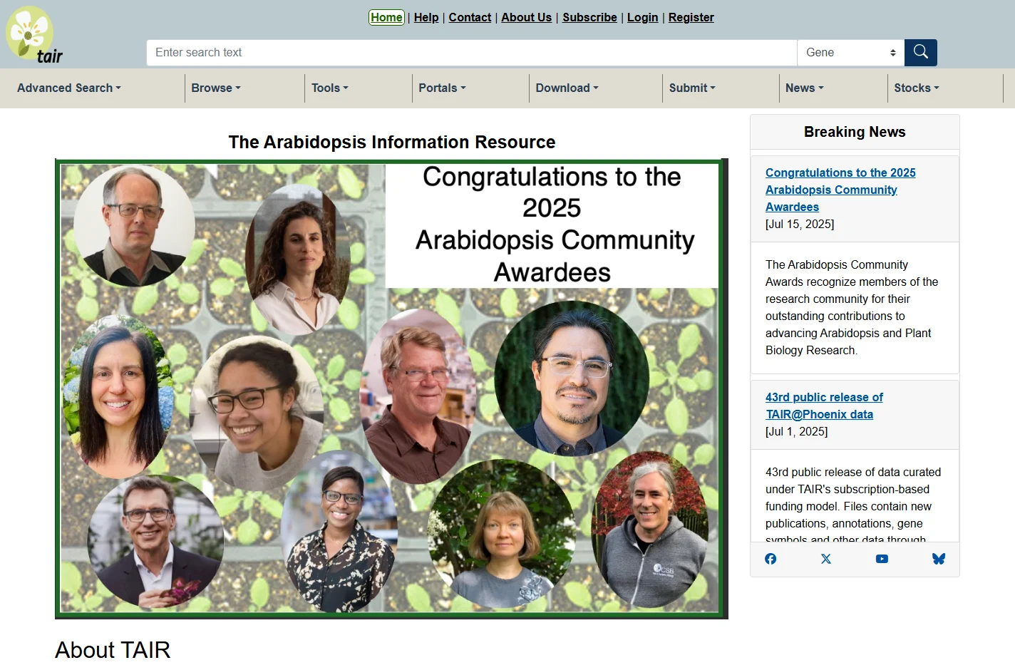The height and width of the screenshot is (665, 1015).
Task: Open the Login link
Action: pyautogui.click(x=642, y=17)
